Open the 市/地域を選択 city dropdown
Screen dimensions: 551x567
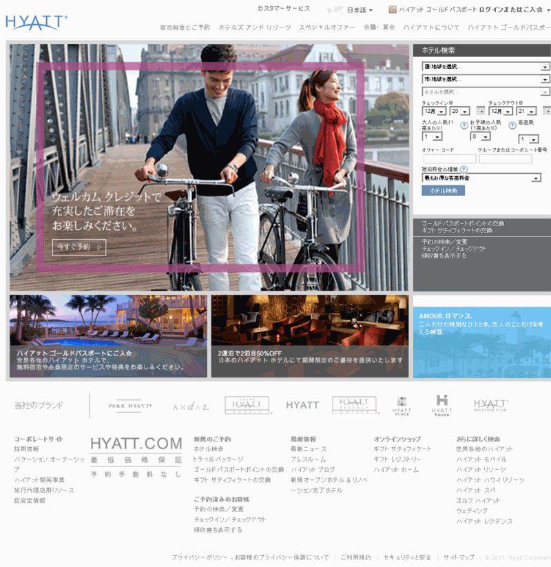(x=486, y=79)
